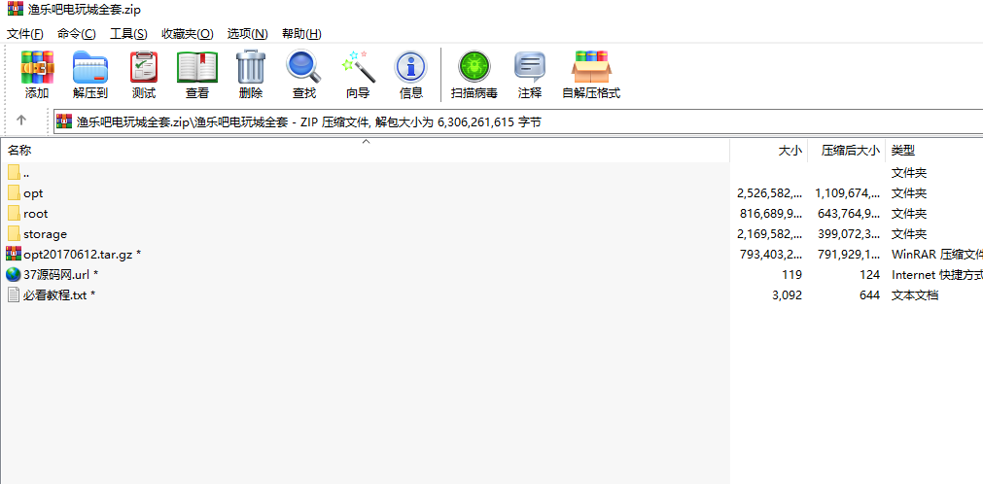
Task: Click packed size 399,072,3 of storage
Action: [x=849, y=234]
